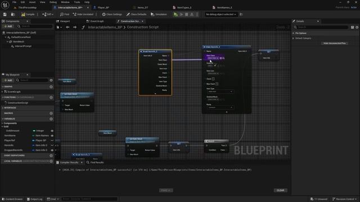Start Simulation from toolbar
The width and height of the screenshot is (360, 202).
coord(159,15)
